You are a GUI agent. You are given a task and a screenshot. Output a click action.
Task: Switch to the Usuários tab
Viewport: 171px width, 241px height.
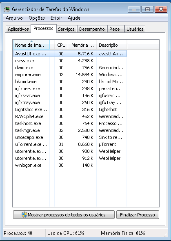135,29
